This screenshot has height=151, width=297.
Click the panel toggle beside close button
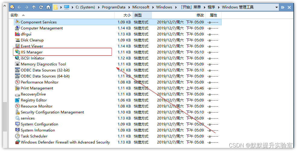pyautogui.click(x=283, y=7)
